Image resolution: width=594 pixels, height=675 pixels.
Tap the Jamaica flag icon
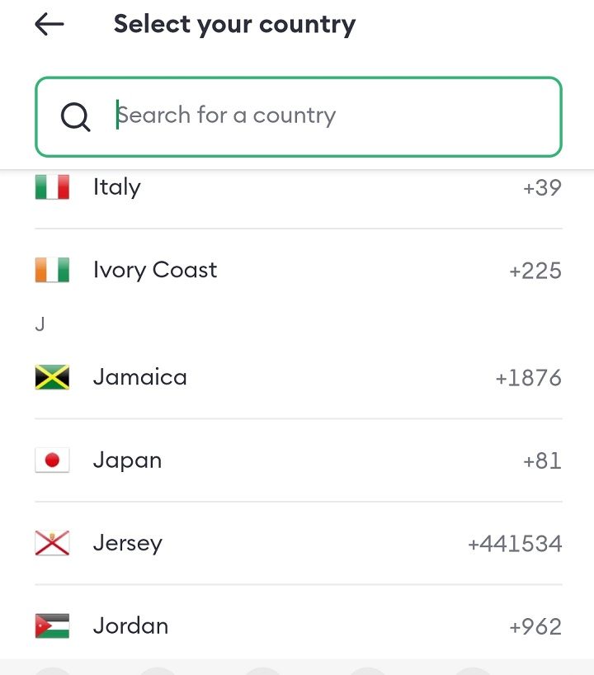[x=52, y=378]
